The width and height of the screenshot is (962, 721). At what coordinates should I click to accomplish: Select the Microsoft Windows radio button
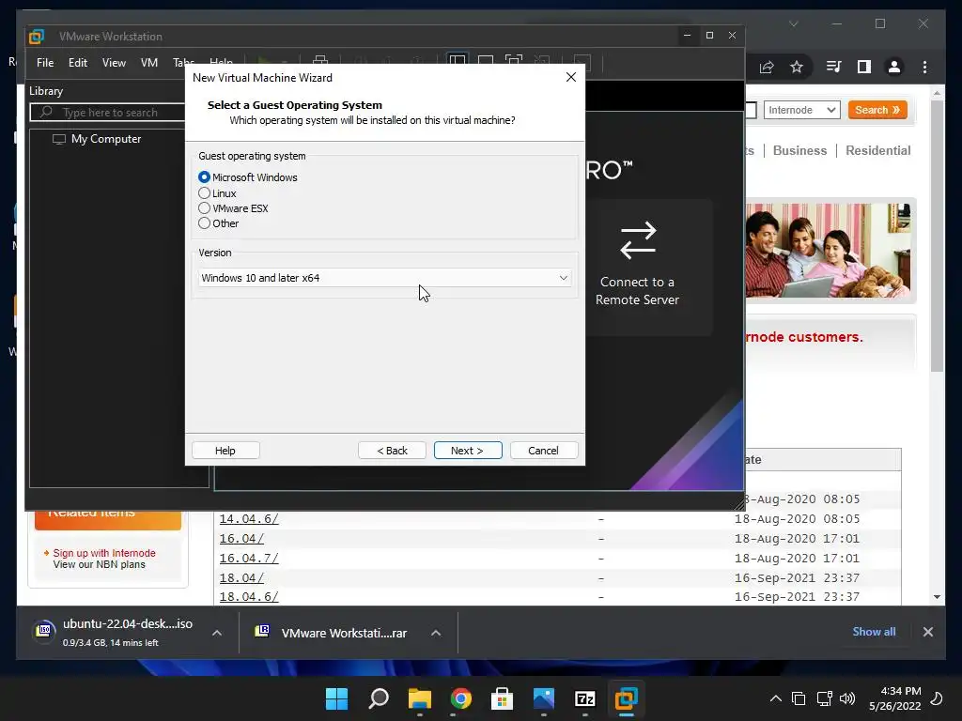point(204,177)
